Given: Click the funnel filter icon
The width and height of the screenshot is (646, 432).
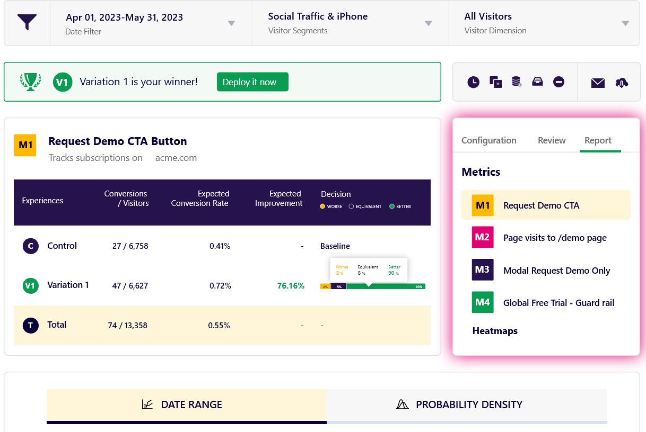Looking at the screenshot, I should [x=27, y=23].
